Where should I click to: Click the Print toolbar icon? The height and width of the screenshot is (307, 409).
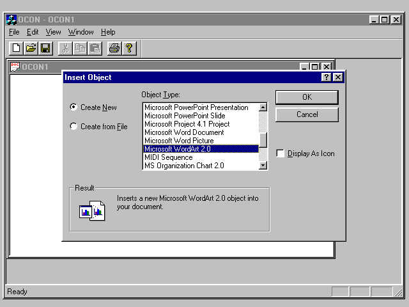click(114, 48)
